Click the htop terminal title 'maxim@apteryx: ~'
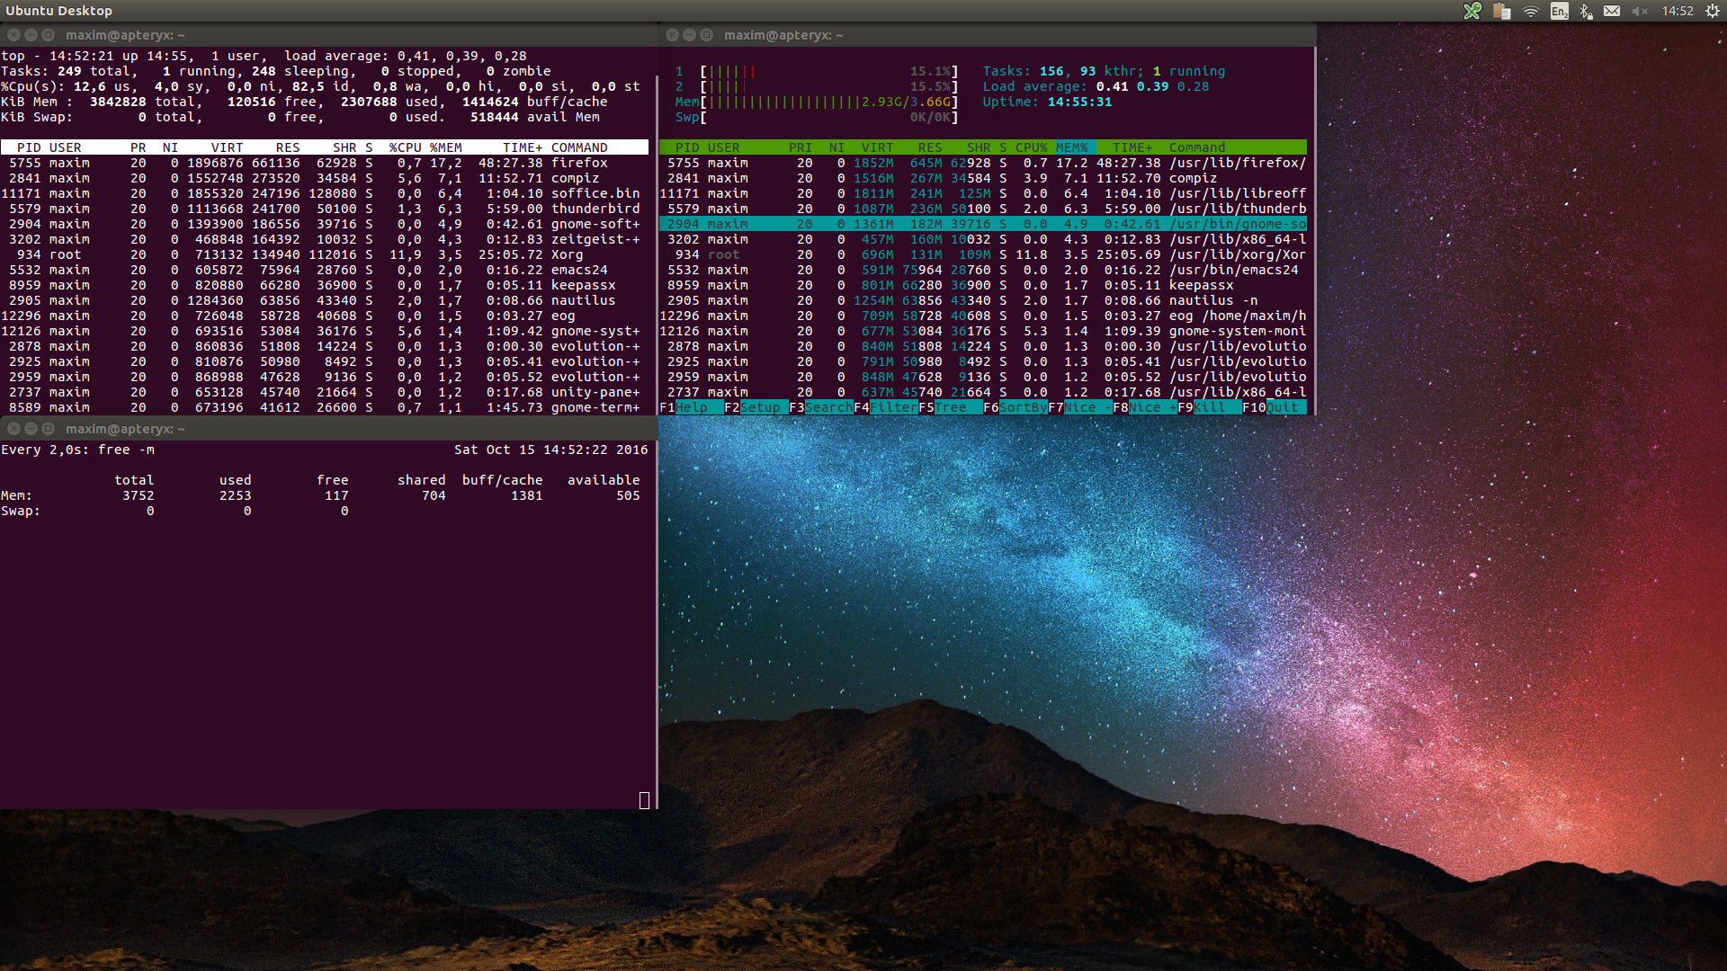 tap(783, 35)
